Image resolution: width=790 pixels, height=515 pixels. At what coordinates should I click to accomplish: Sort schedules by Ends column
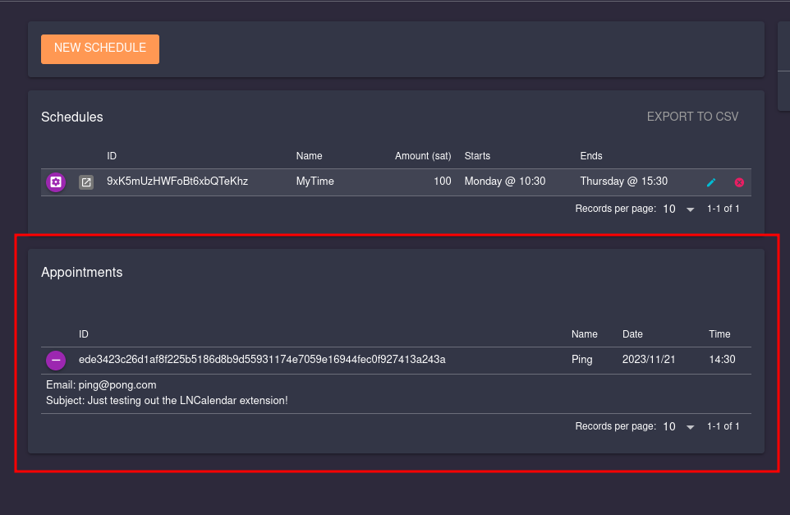tap(591, 156)
